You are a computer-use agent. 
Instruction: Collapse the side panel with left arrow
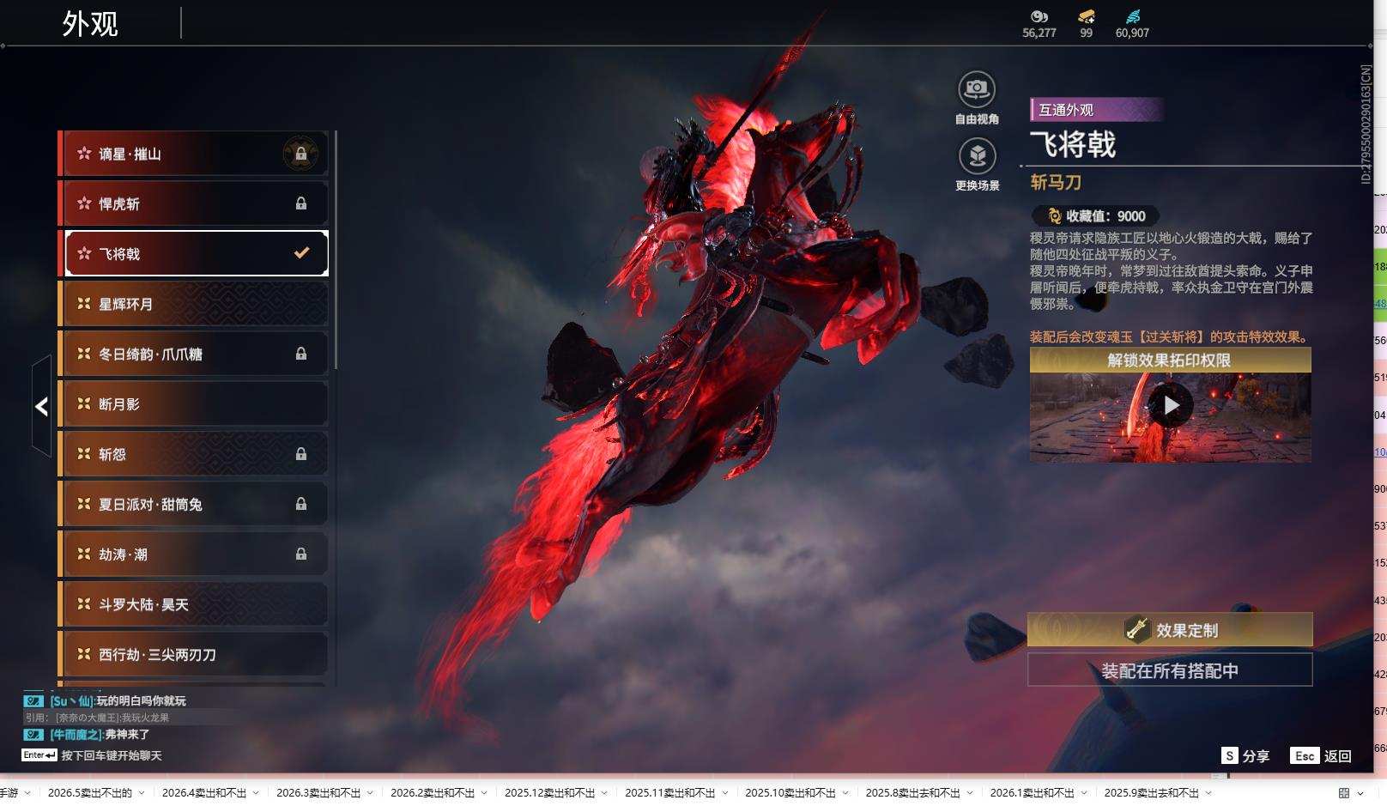pos(41,406)
